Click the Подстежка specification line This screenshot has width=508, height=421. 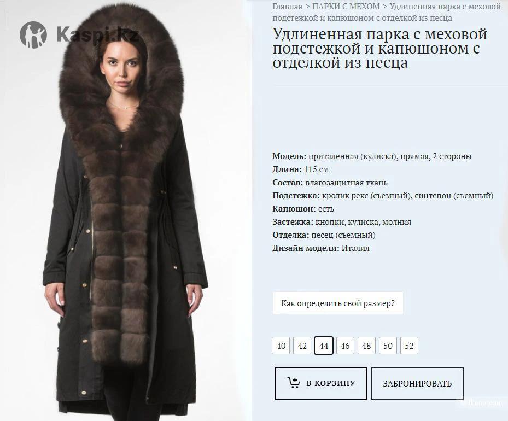pyautogui.click(x=383, y=196)
